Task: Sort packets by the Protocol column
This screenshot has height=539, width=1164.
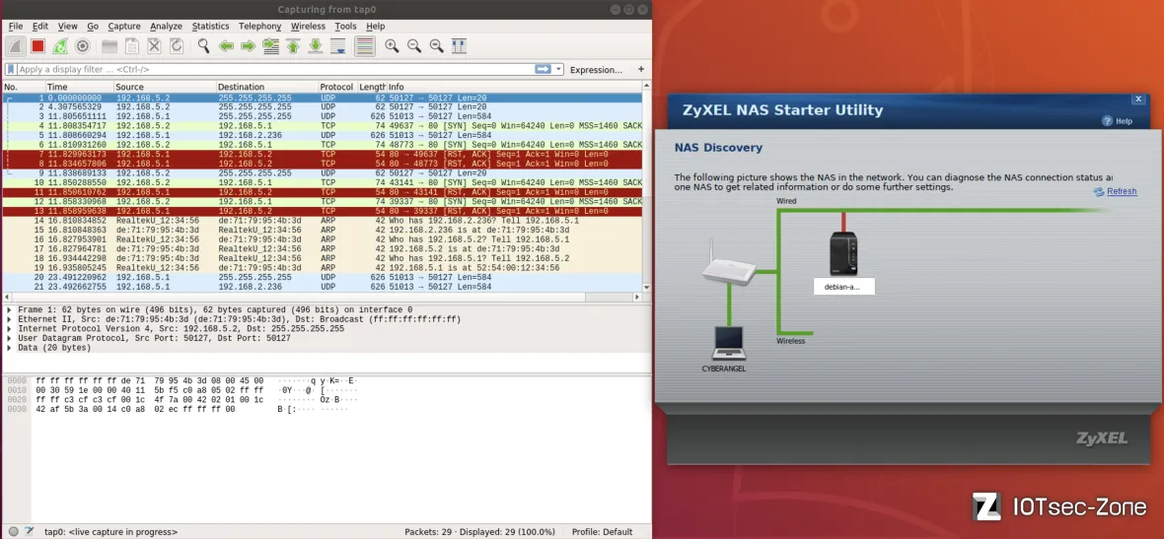Action: pyautogui.click(x=337, y=88)
